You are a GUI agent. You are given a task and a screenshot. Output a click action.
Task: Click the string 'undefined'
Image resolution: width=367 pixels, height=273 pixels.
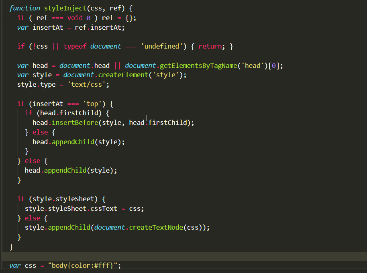coord(162,46)
